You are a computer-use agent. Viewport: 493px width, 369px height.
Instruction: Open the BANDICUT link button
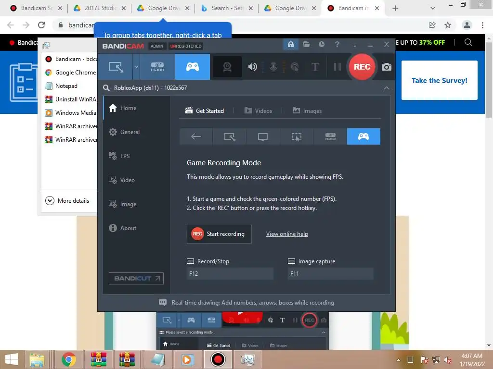(136, 278)
